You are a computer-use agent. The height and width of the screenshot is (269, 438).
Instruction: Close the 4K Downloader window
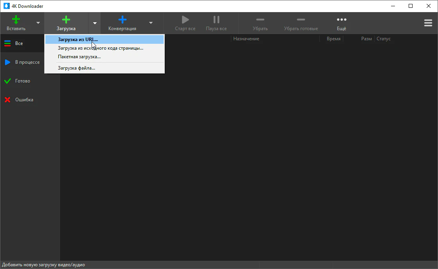click(429, 6)
